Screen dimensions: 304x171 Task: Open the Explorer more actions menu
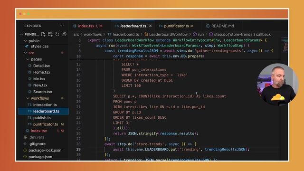62,26
